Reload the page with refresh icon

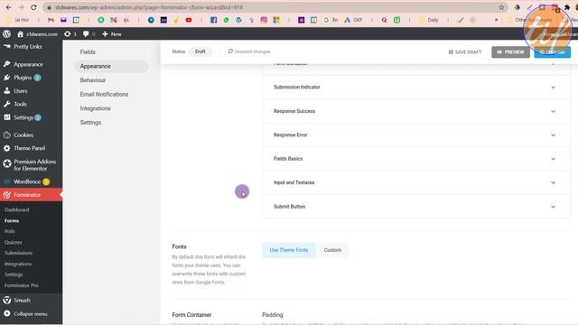(33, 7)
